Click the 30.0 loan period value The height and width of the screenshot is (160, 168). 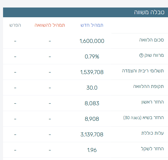click(92, 88)
